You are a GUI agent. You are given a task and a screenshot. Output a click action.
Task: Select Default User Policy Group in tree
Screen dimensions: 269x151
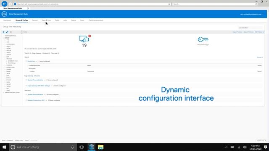(x=12, y=93)
